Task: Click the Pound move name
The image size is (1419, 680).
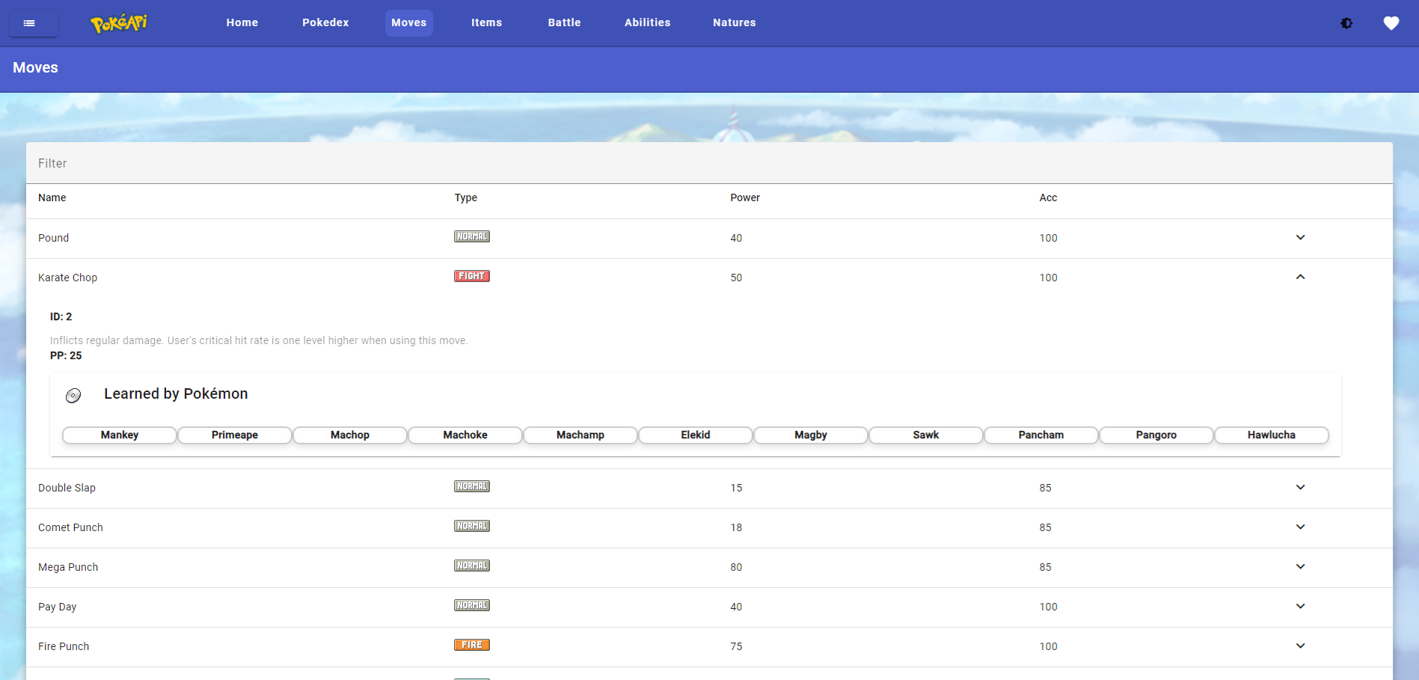Action: click(53, 238)
